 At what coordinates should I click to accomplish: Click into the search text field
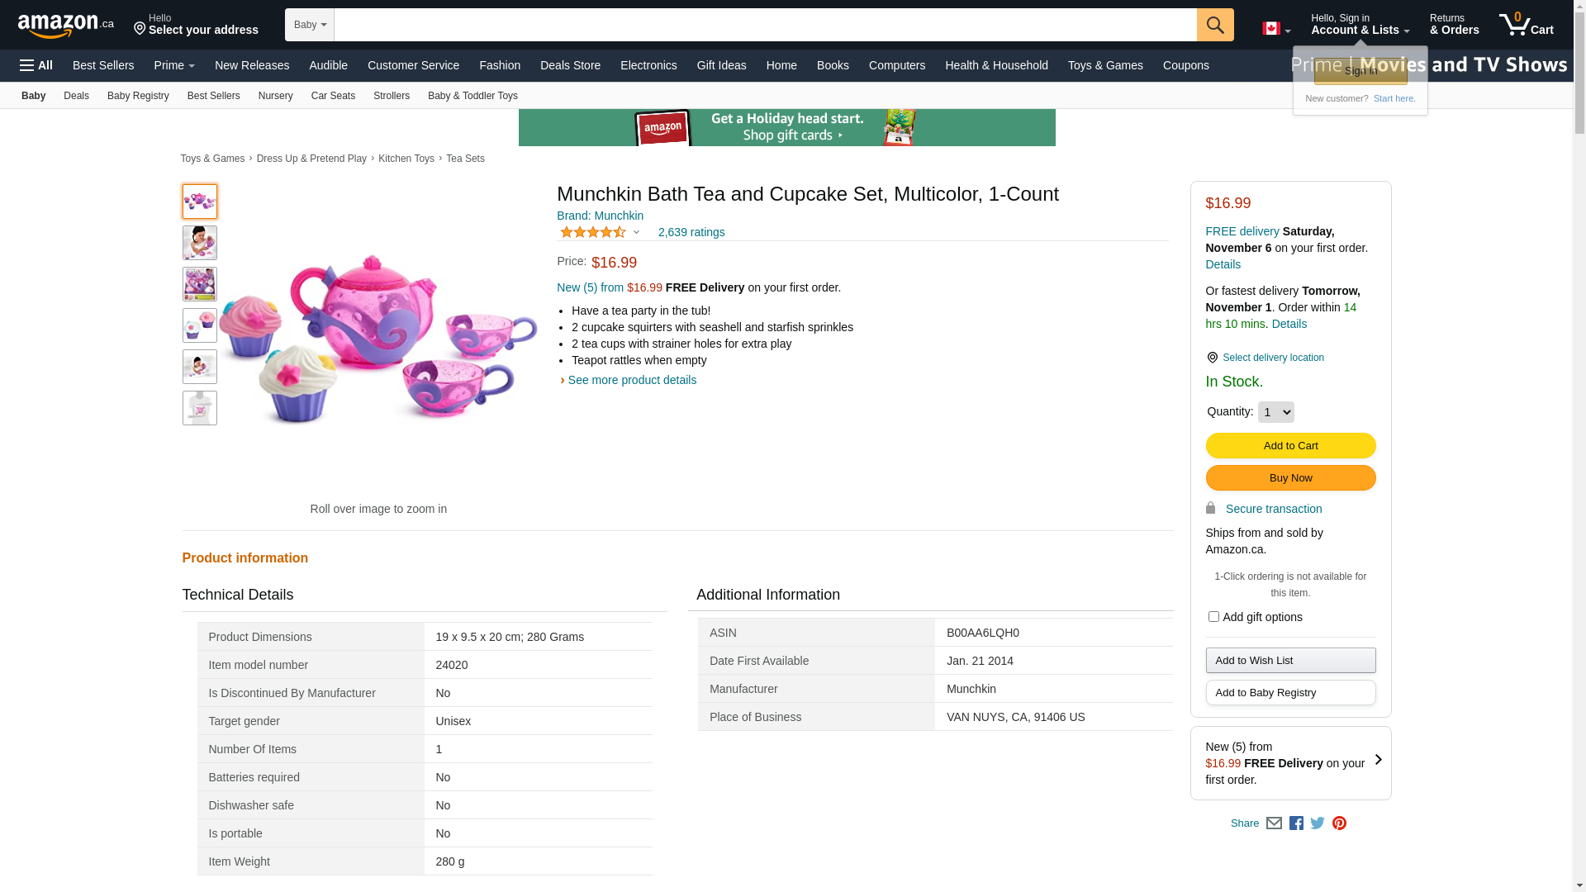(x=765, y=25)
